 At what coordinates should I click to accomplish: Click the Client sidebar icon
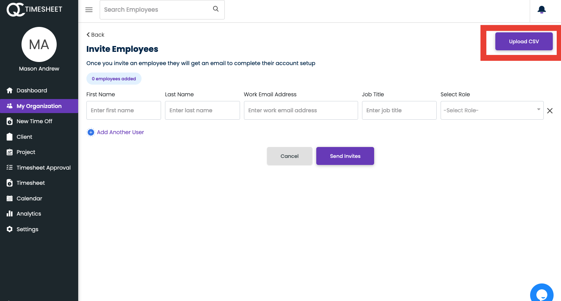point(9,136)
